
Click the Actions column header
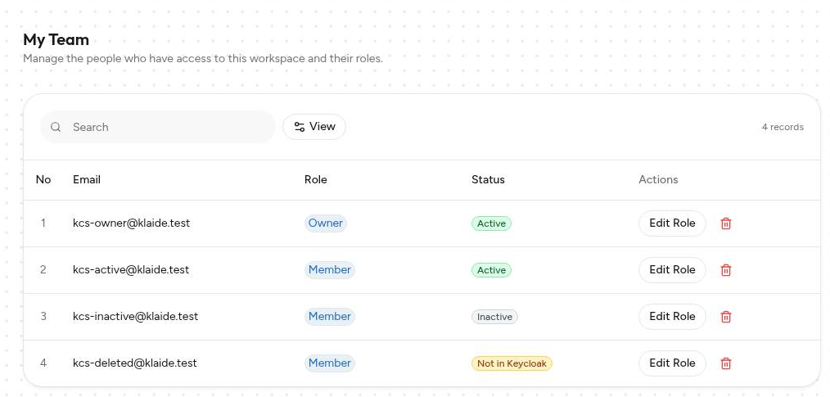pyautogui.click(x=658, y=179)
